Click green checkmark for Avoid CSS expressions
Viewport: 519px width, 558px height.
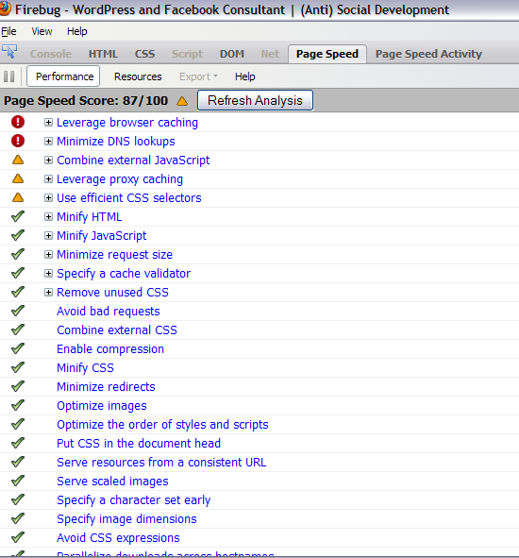(x=18, y=537)
